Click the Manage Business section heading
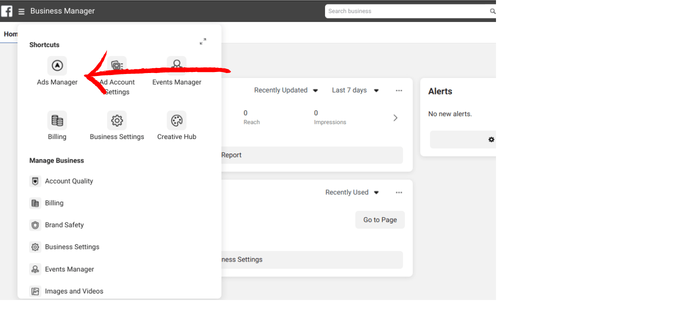Viewport: 675px width, 325px height. (x=56, y=160)
